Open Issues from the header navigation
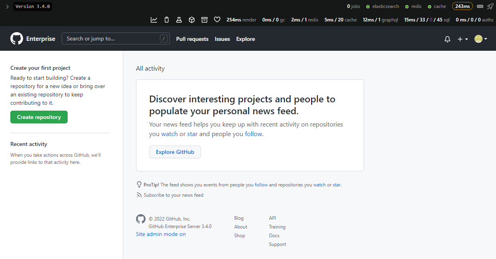The width and height of the screenshot is (496, 259). [x=222, y=39]
